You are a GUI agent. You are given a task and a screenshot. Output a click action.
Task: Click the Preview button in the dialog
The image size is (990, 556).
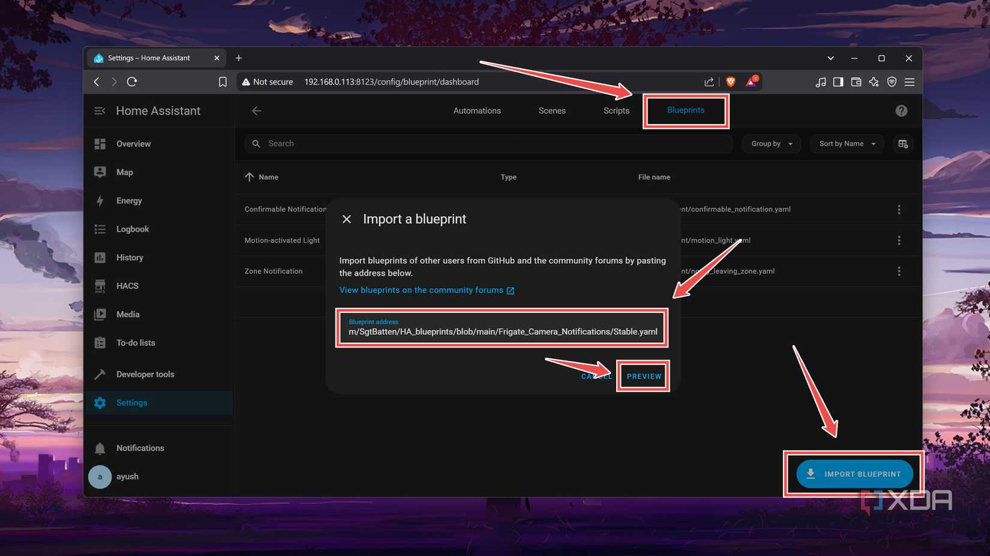[x=643, y=376]
